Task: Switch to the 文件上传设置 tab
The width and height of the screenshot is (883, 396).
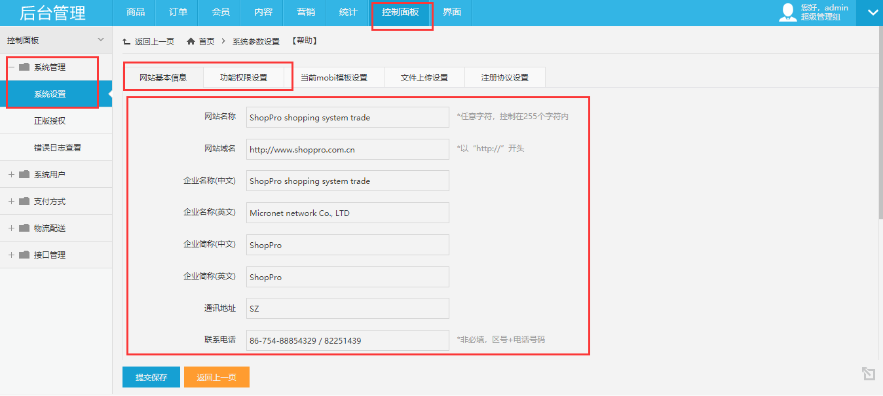Action: click(424, 77)
